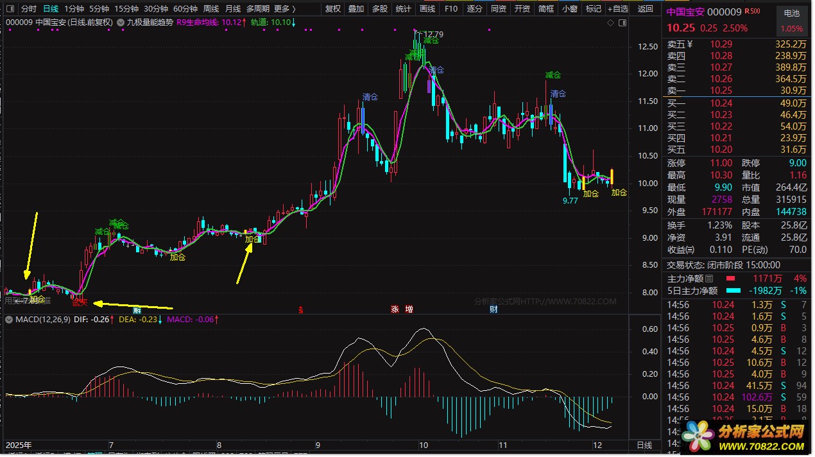Click the diamond icon above the chart
Screen dimensions: 815x457
610,22
